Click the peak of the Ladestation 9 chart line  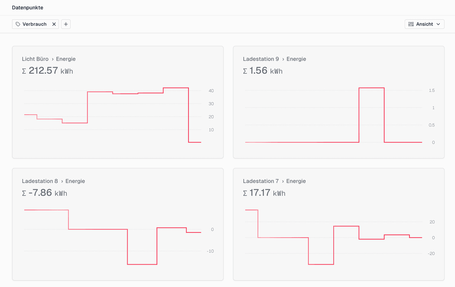[372, 88]
